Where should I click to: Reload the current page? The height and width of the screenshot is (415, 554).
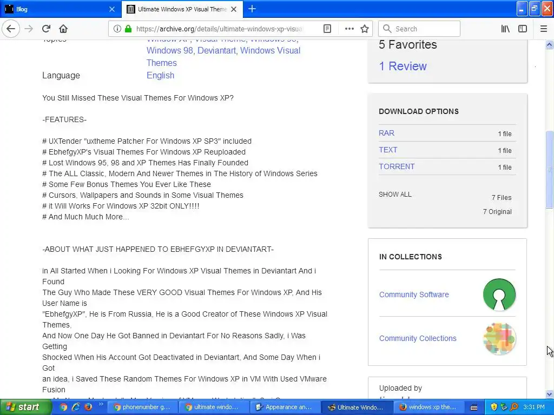pyautogui.click(x=47, y=29)
